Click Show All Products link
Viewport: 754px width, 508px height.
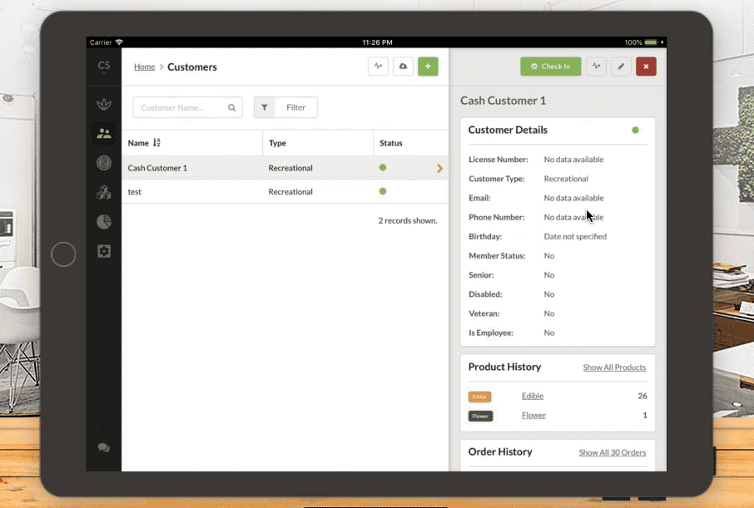(x=614, y=367)
